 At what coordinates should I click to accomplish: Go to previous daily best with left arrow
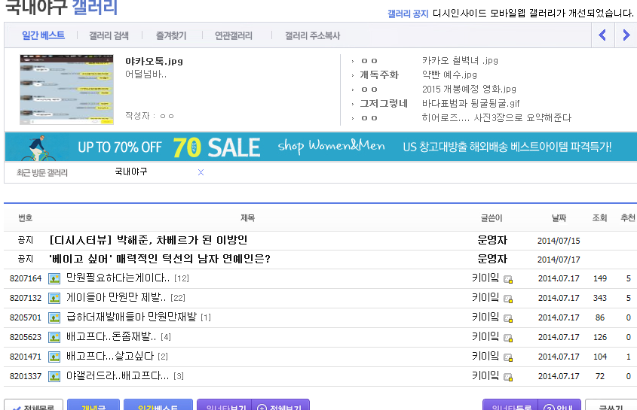(602, 35)
